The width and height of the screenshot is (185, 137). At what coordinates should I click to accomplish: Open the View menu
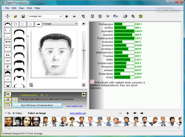point(21,8)
